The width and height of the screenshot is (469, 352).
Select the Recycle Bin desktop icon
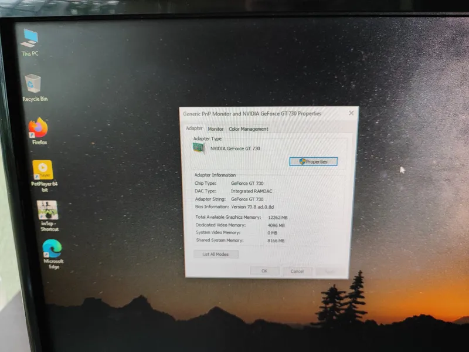(34, 87)
